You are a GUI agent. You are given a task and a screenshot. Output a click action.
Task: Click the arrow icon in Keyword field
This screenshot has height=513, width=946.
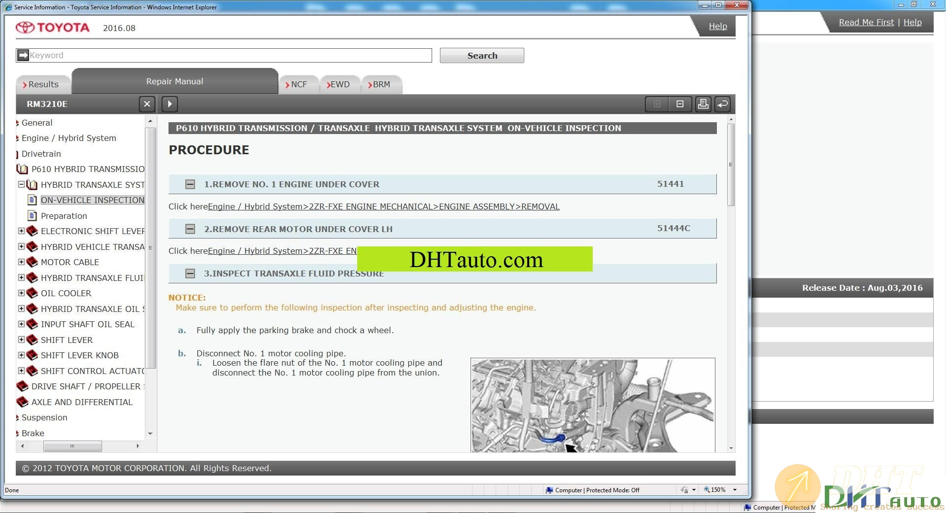[23, 55]
